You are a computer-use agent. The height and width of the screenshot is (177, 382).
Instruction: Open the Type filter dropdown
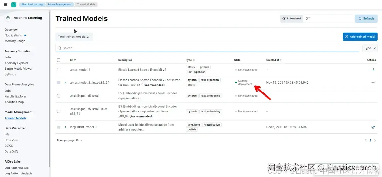(x=370, y=48)
